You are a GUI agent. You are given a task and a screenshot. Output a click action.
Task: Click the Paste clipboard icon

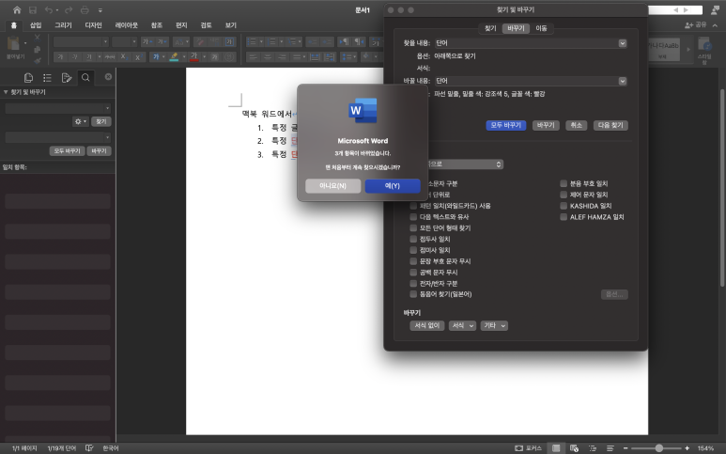pyautogui.click(x=13, y=44)
